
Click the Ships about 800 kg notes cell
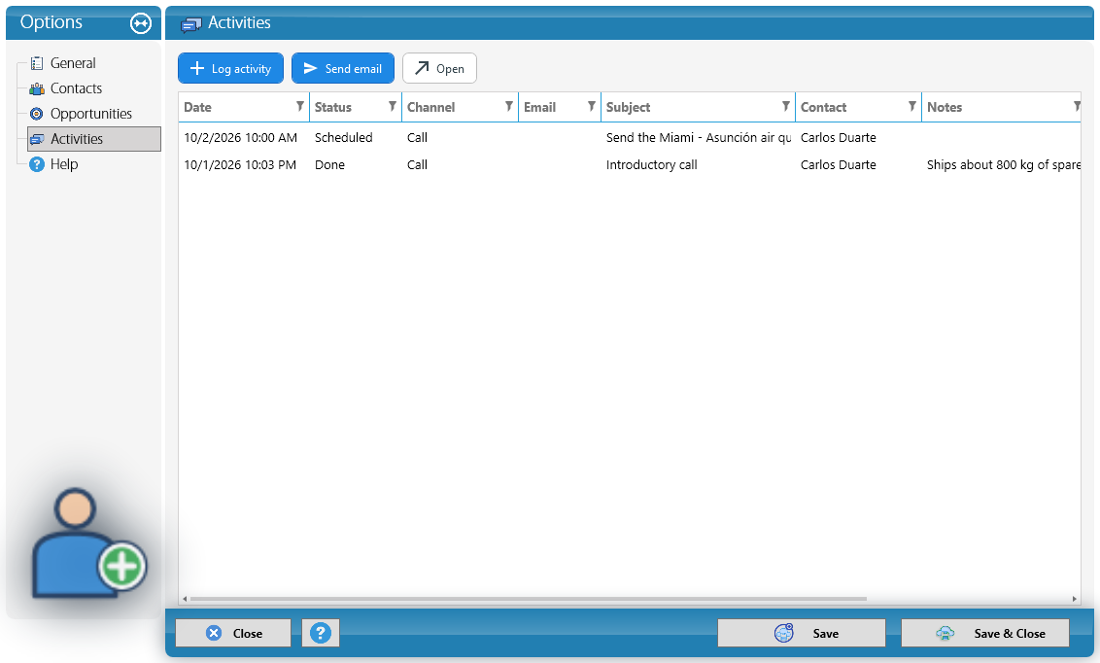tap(1003, 165)
